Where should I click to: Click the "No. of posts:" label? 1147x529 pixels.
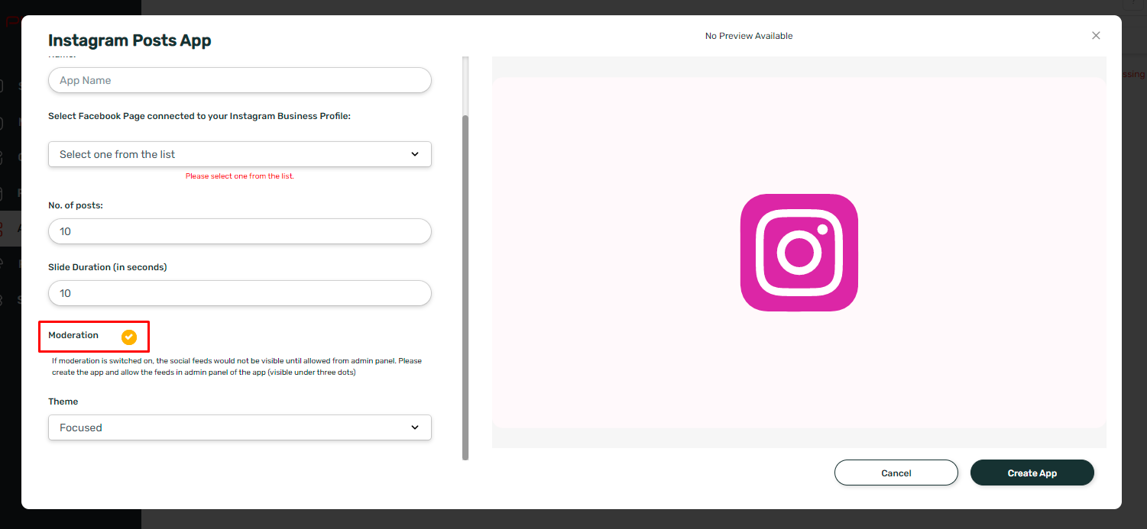76,205
